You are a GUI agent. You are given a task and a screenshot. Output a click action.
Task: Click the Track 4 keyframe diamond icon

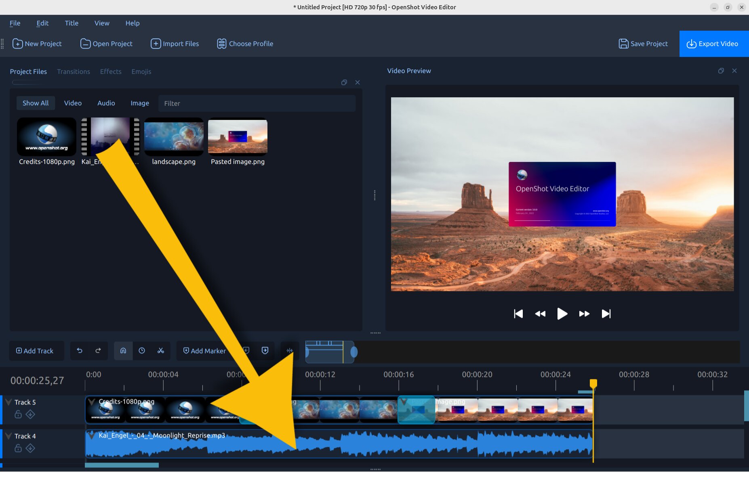tap(30, 448)
